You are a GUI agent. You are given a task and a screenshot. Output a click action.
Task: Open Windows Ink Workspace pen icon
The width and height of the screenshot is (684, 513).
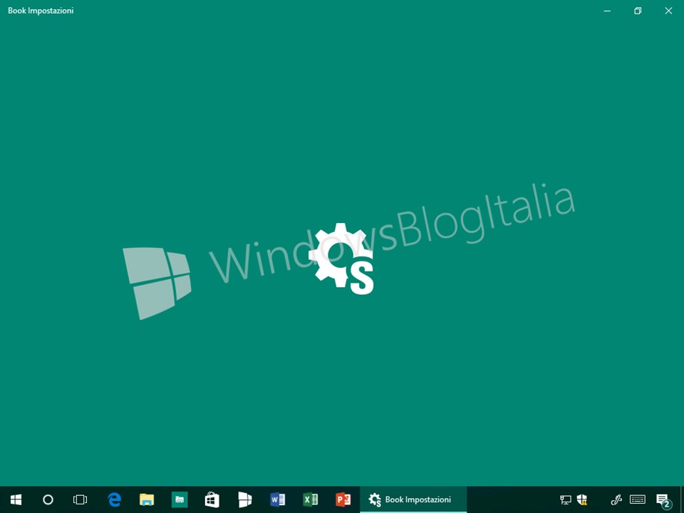pyautogui.click(x=616, y=499)
